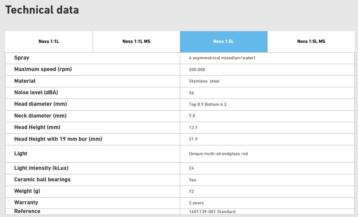Click the "Yes" ceramic bearings value
The image size is (358, 217).
click(x=192, y=180)
